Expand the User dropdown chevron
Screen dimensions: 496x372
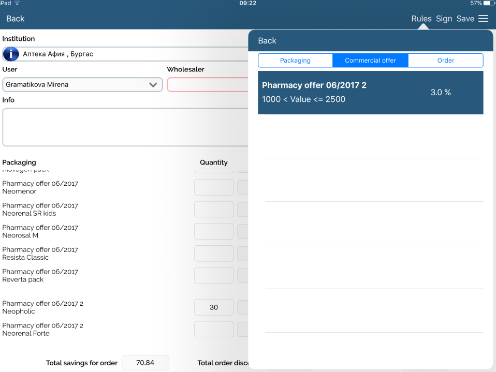(153, 85)
